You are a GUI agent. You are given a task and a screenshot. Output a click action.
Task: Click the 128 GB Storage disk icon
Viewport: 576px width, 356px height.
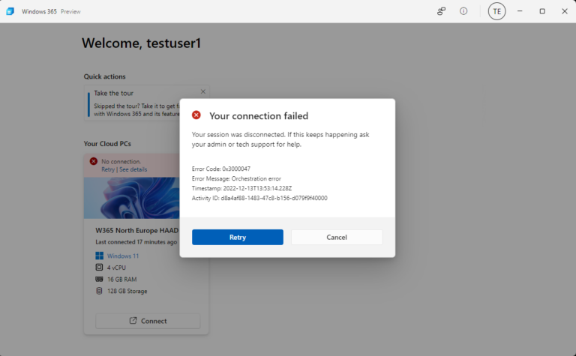99,291
